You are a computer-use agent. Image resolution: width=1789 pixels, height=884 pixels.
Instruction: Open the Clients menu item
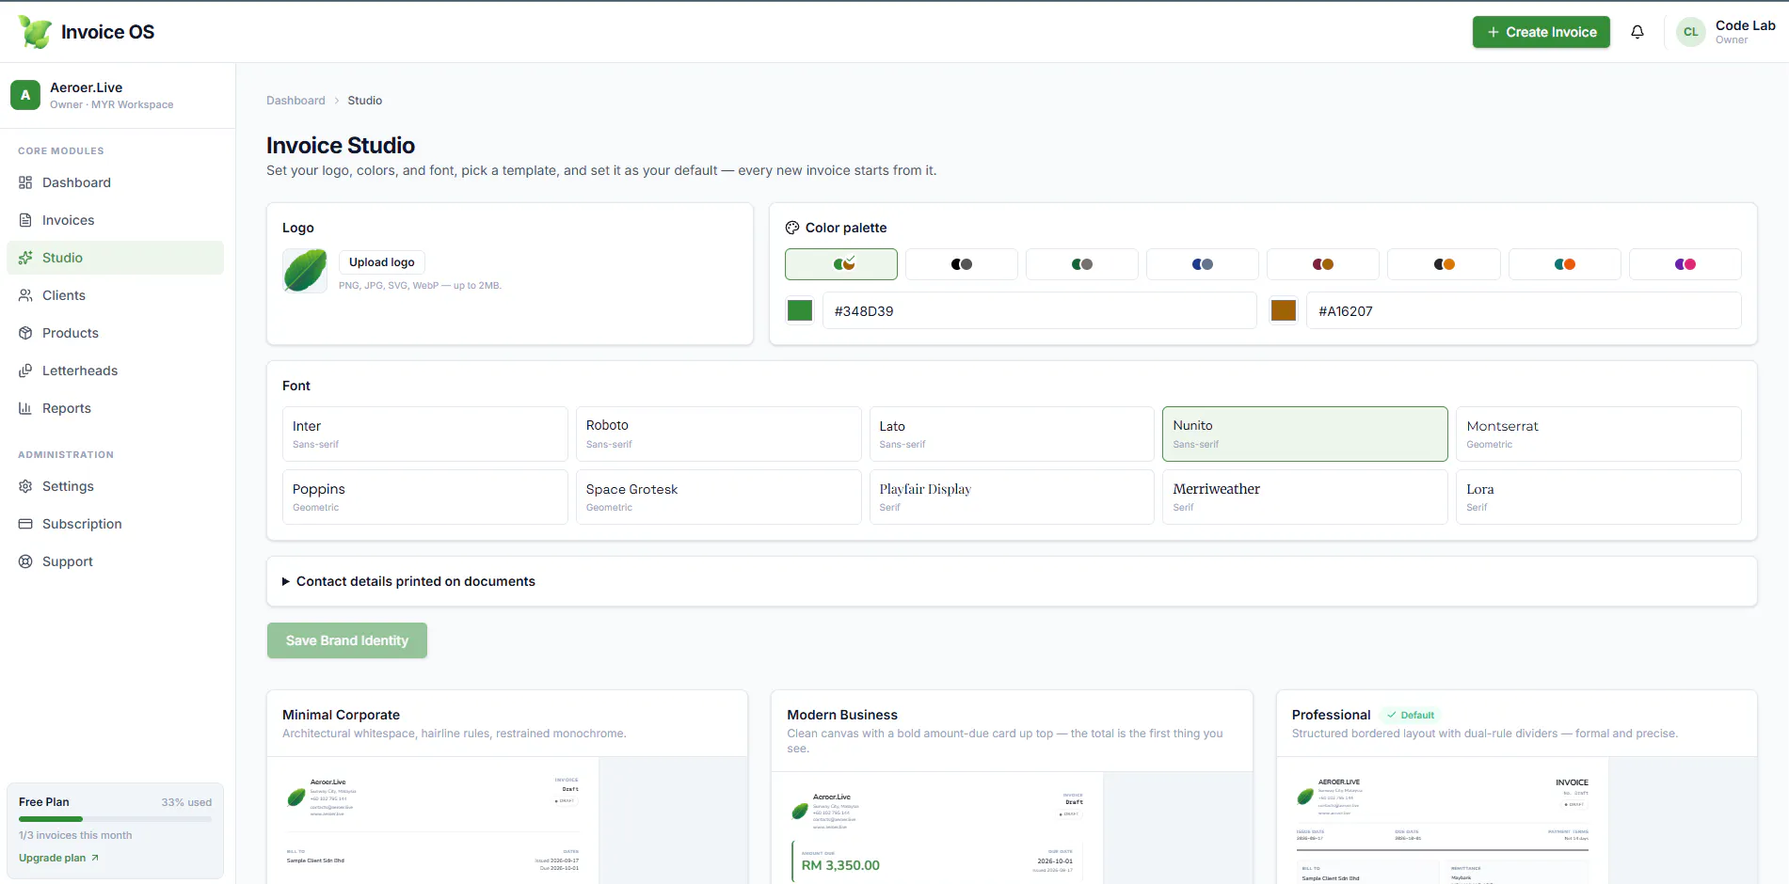pyautogui.click(x=115, y=295)
